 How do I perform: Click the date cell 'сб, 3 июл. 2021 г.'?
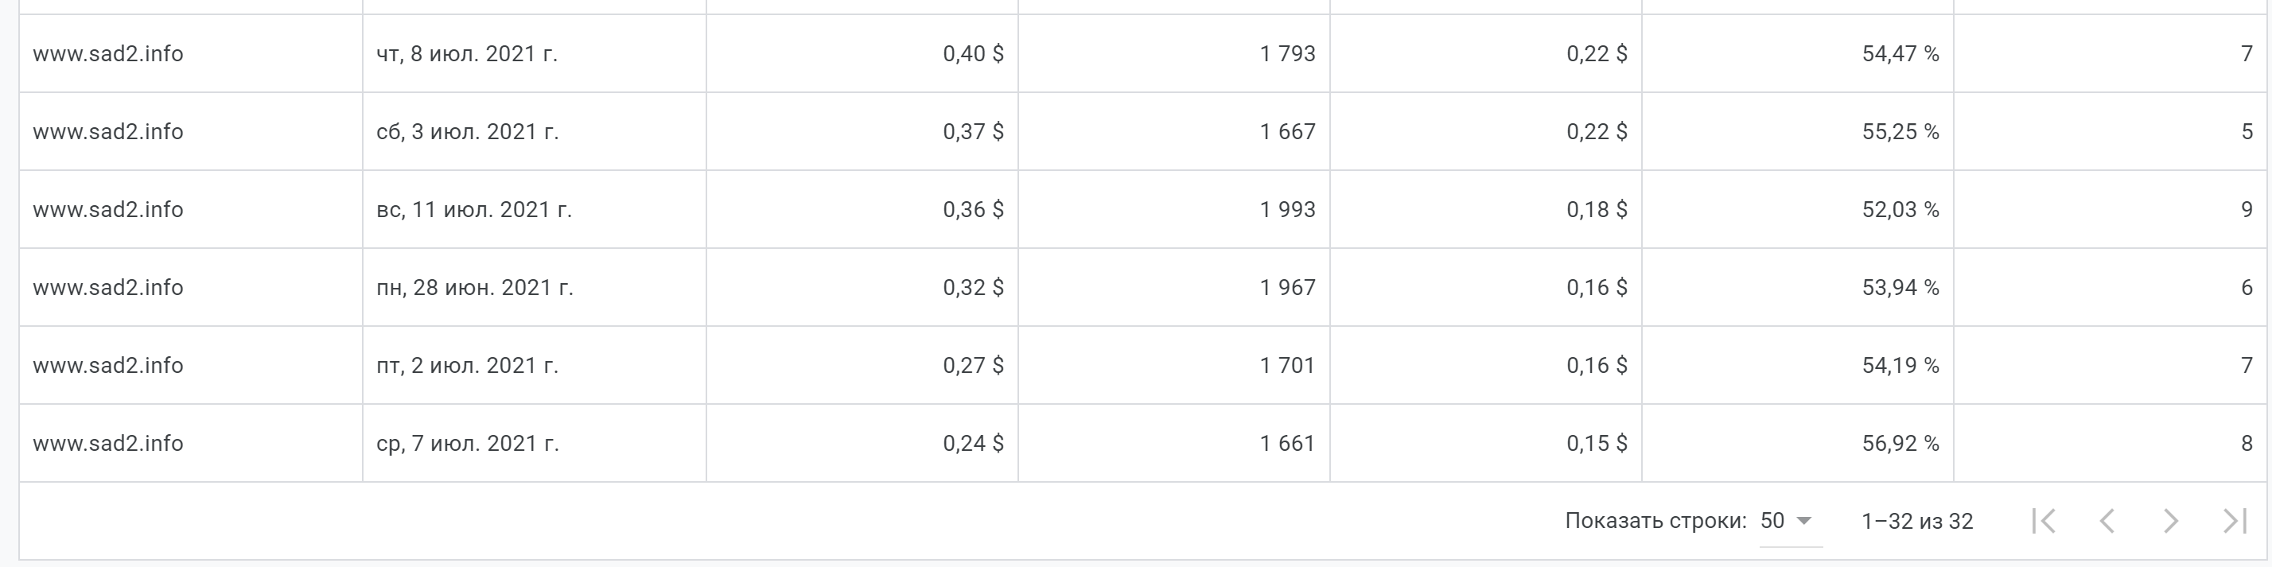point(468,131)
